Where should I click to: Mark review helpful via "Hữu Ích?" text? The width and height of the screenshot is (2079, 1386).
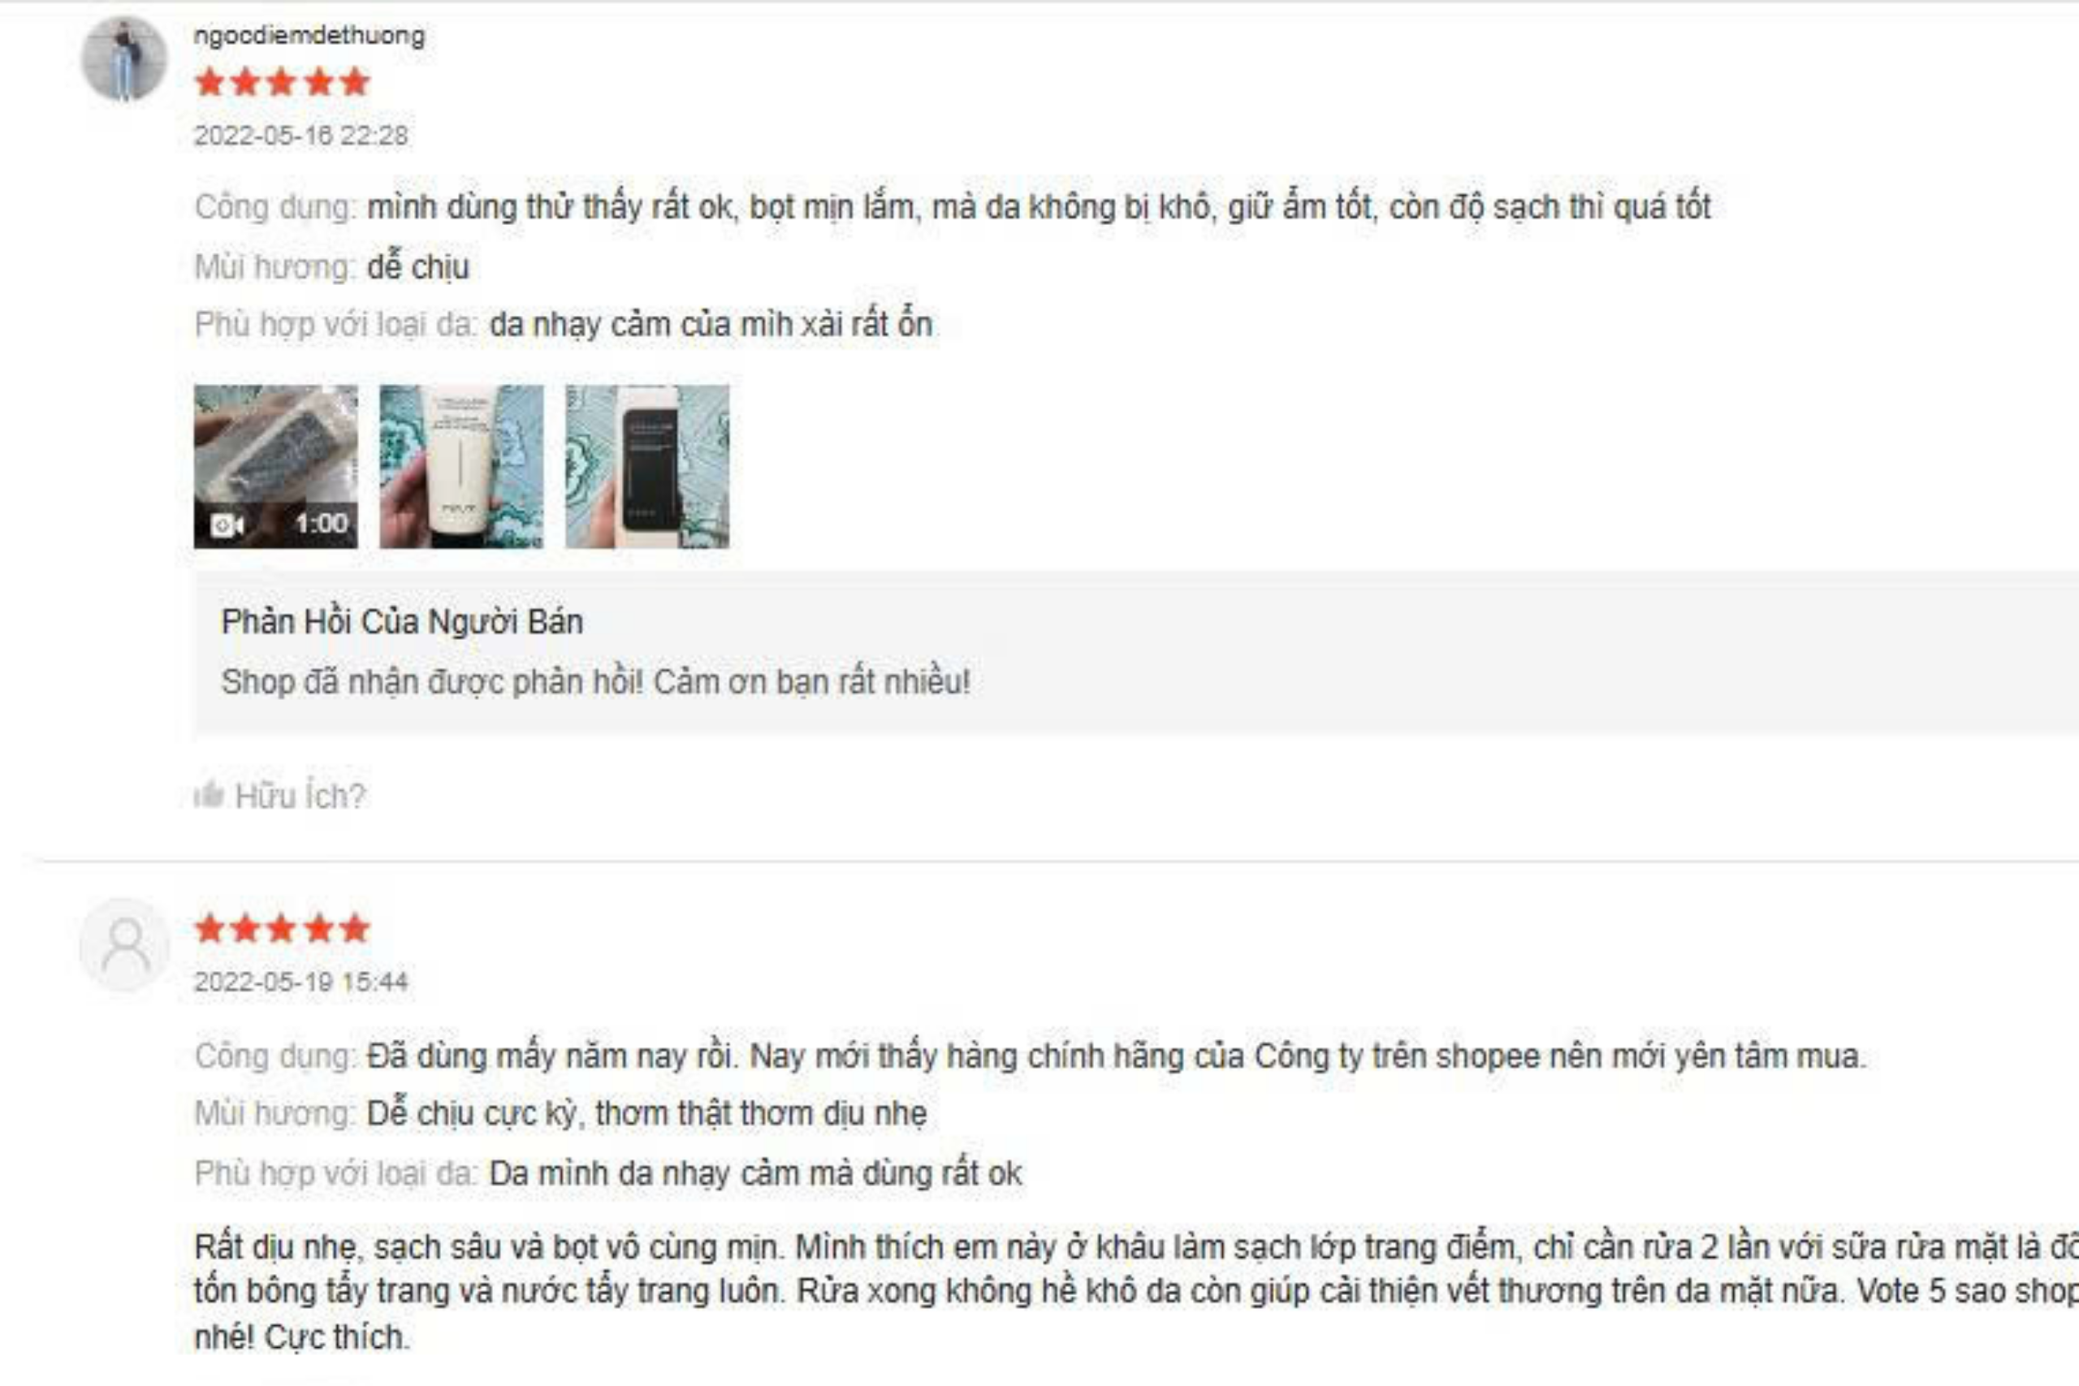pos(300,796)
